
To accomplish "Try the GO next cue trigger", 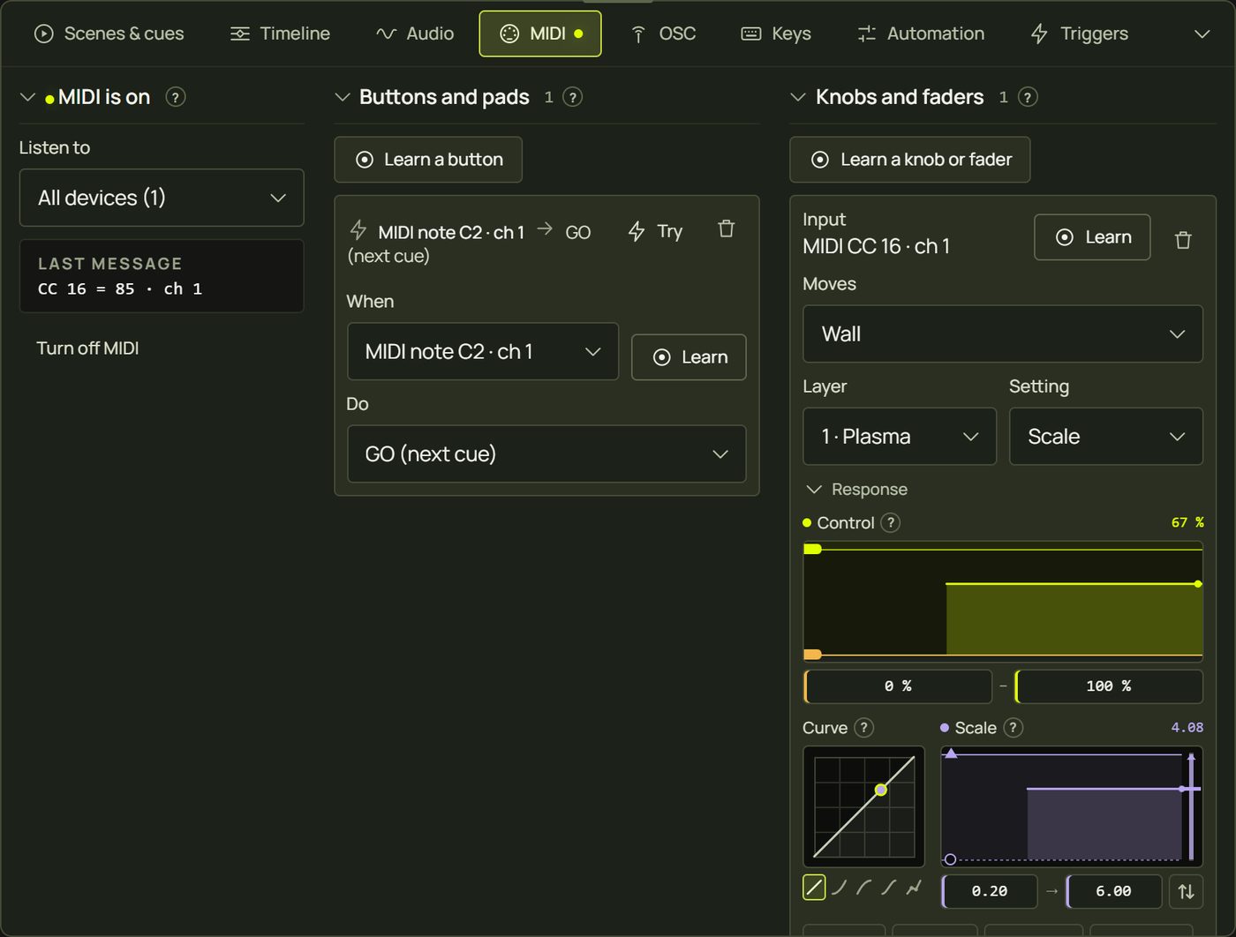I will click(x=656, y=231).
